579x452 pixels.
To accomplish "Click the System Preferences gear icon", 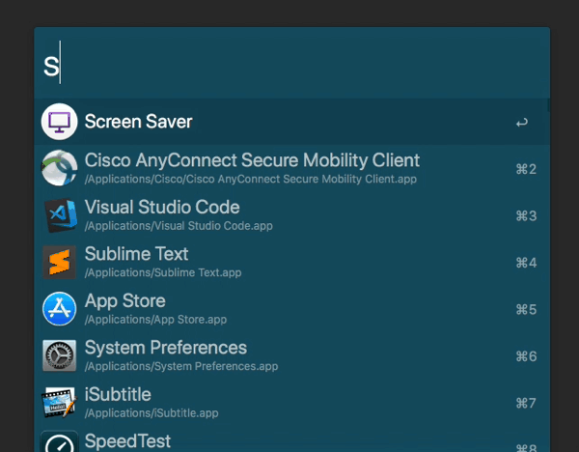I will click(x=59, y=355).
